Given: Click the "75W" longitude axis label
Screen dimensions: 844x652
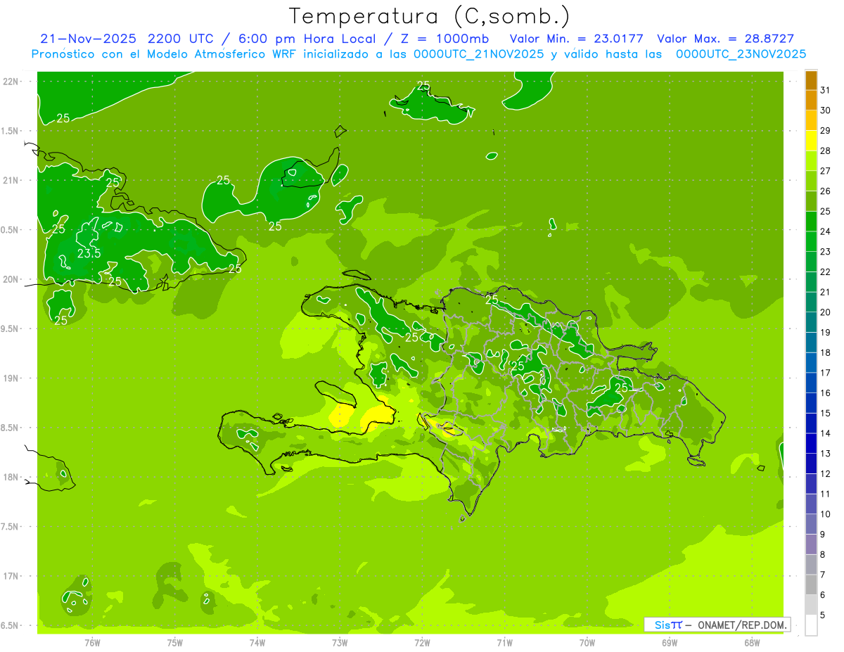Looking at the screenshot, I should point(174,643).
